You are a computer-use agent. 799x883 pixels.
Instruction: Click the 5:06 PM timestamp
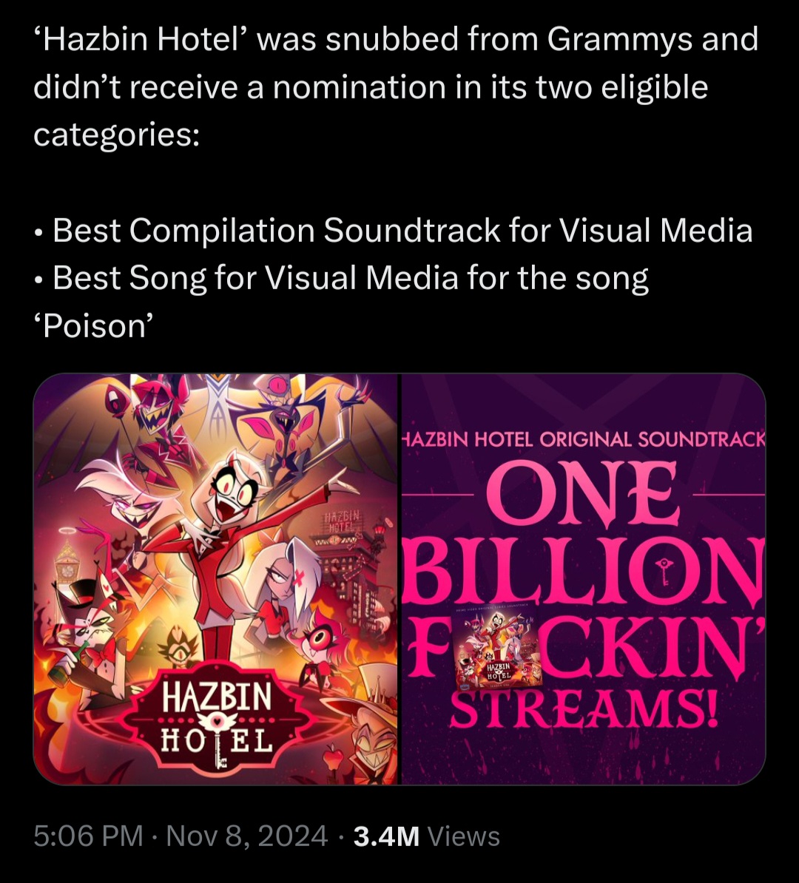click(x=88, y=836)
